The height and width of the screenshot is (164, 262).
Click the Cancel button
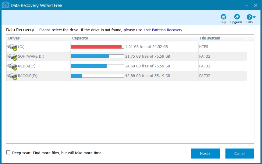(x=239, y=153)
